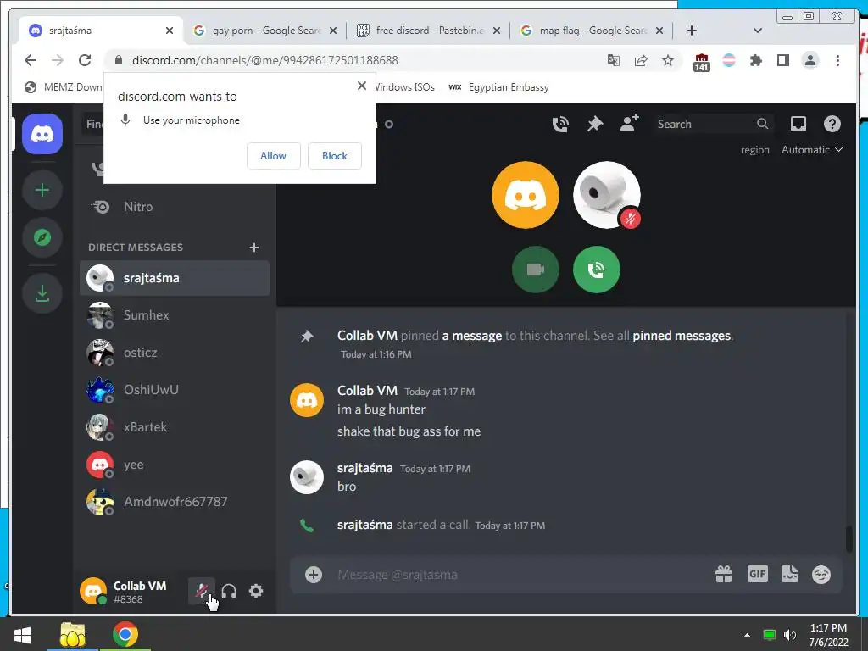Switch to free discord Pastebin tab
The width and height of the screenshot is (868, 651).
click(x=429, y=31)
